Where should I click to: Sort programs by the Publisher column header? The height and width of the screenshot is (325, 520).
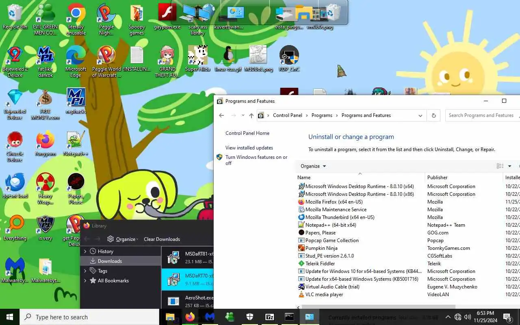[x=464, y=178]
